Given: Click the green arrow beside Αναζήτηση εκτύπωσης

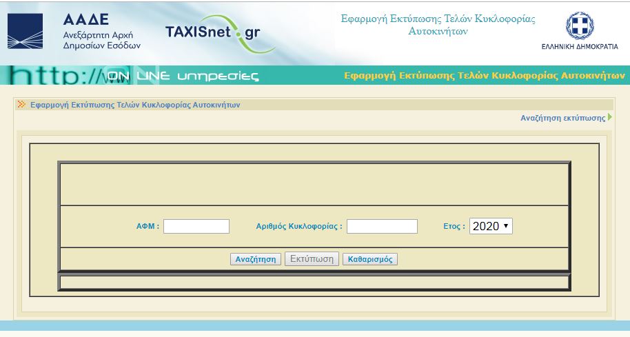Looking at the screenshot, I should click(610, 118).
